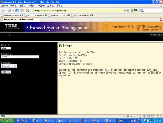Click the 'Serial number: 1000DEA' text
The height and width of the screenshot is (123, 163).
[73, 55]
